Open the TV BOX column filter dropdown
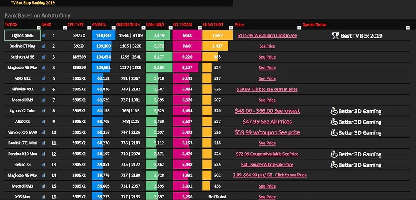This screenshot has height=200, width=416. [x=39, y=28]
